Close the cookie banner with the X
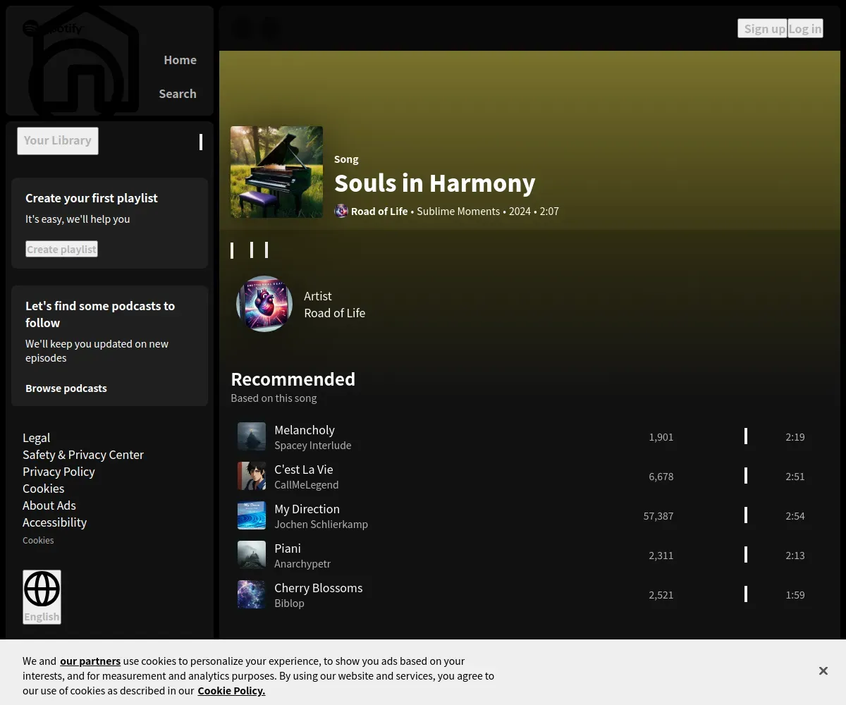846x705 pixels. [823, 671]
